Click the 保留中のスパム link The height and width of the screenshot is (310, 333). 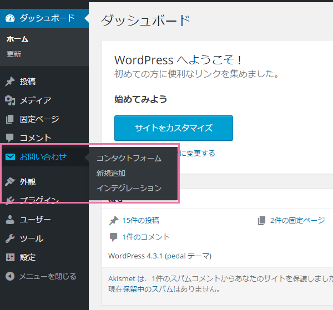(148, 289)
